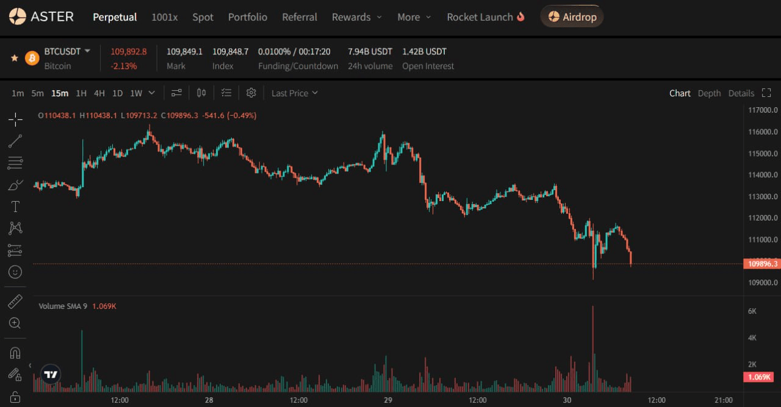
Task: Open the brush drawing tool
Action: [15, 185]
